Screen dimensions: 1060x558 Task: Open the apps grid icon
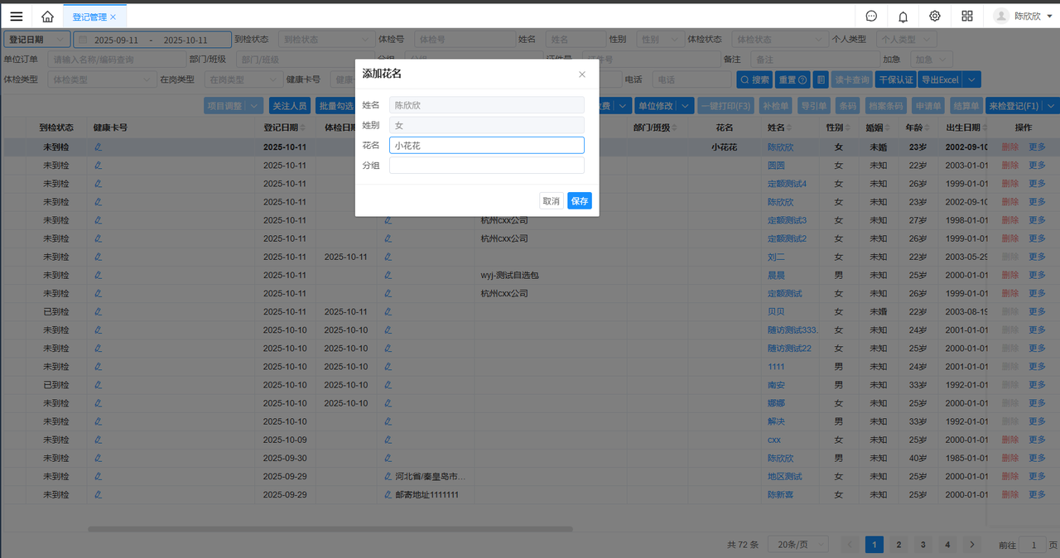[x=967, y=17]
